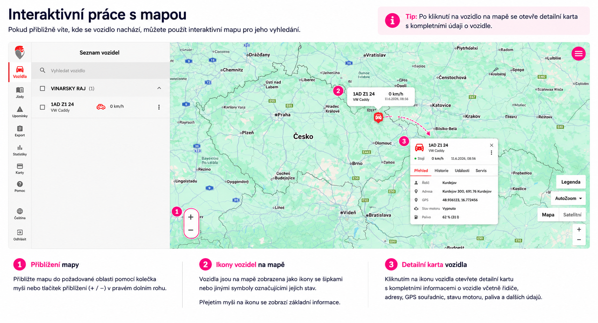Click Brno city label on map
The height and width of the screenshot is (323, 598).
pos(357,163)
